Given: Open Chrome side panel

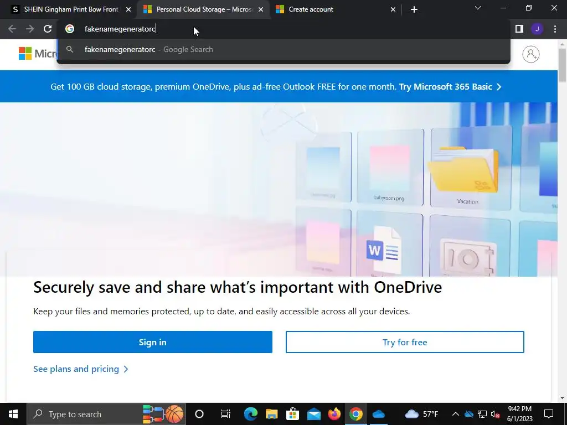Looking at the screenshot, I should pos(519,29).
